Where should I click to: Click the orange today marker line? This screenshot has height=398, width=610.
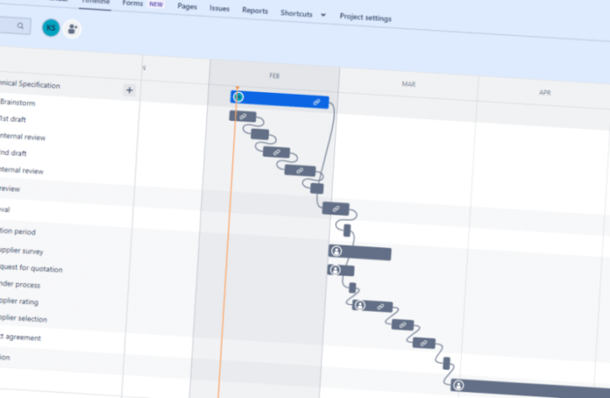click(x=225, y=293)
